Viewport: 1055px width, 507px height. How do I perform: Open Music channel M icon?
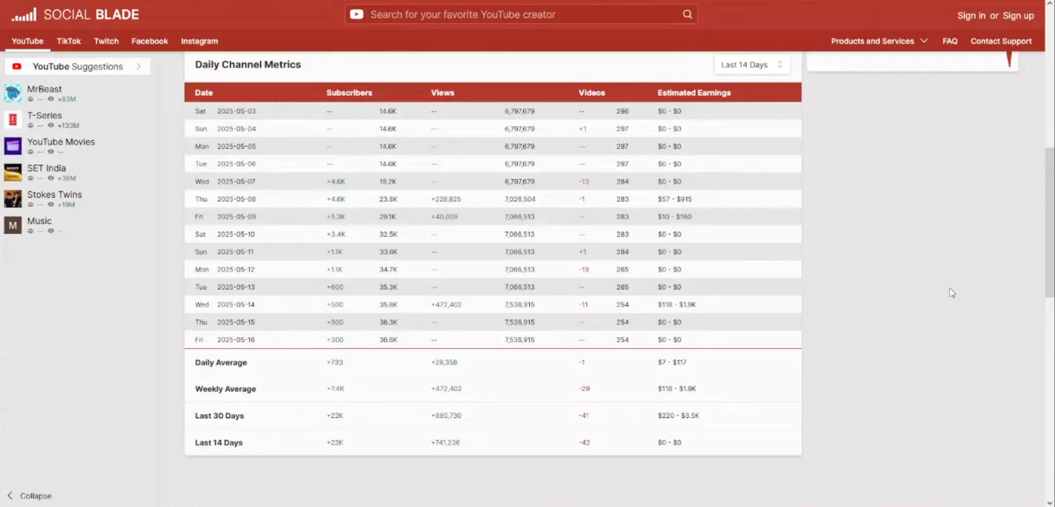(x=13, y=225)
